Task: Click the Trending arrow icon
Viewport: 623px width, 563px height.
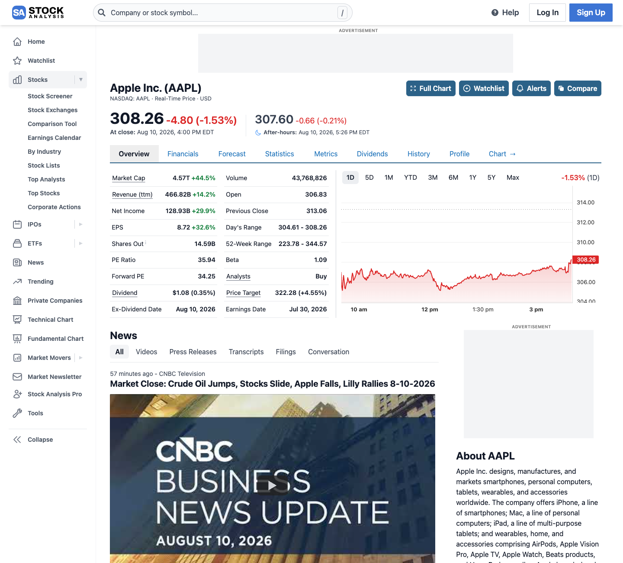Action: 17,281
